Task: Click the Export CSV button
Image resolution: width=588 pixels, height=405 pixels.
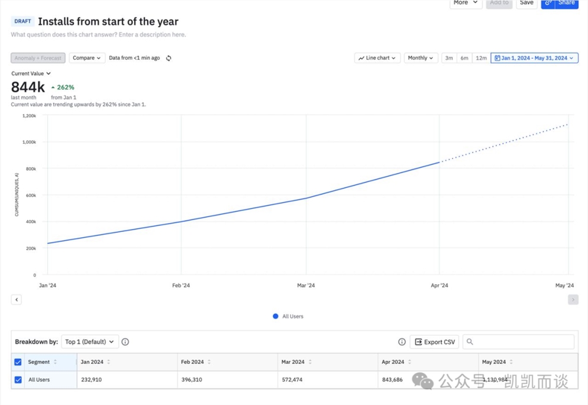Action: [435, 342]
